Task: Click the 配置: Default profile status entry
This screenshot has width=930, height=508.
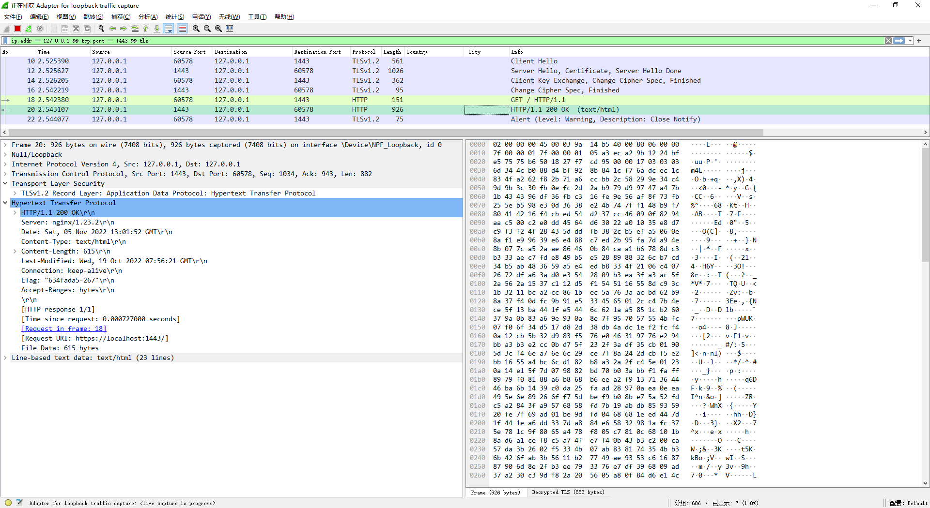Action: (x=909, y=503)
